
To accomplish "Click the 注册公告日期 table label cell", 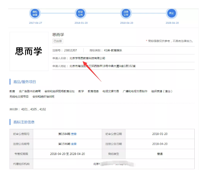I will pyautogui.click(x=114, y=144).
